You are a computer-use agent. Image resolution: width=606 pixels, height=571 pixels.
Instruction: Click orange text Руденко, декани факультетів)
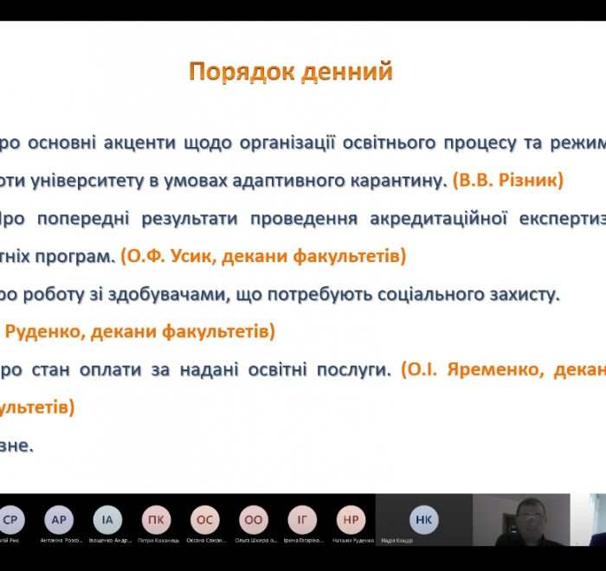coord(140,331)
